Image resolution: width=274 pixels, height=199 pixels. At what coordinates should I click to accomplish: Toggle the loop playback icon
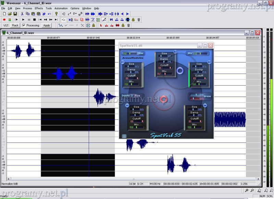[63, 20]
